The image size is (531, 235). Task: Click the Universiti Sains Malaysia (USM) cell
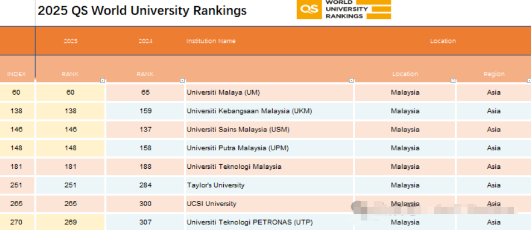(x=238, y=130)
